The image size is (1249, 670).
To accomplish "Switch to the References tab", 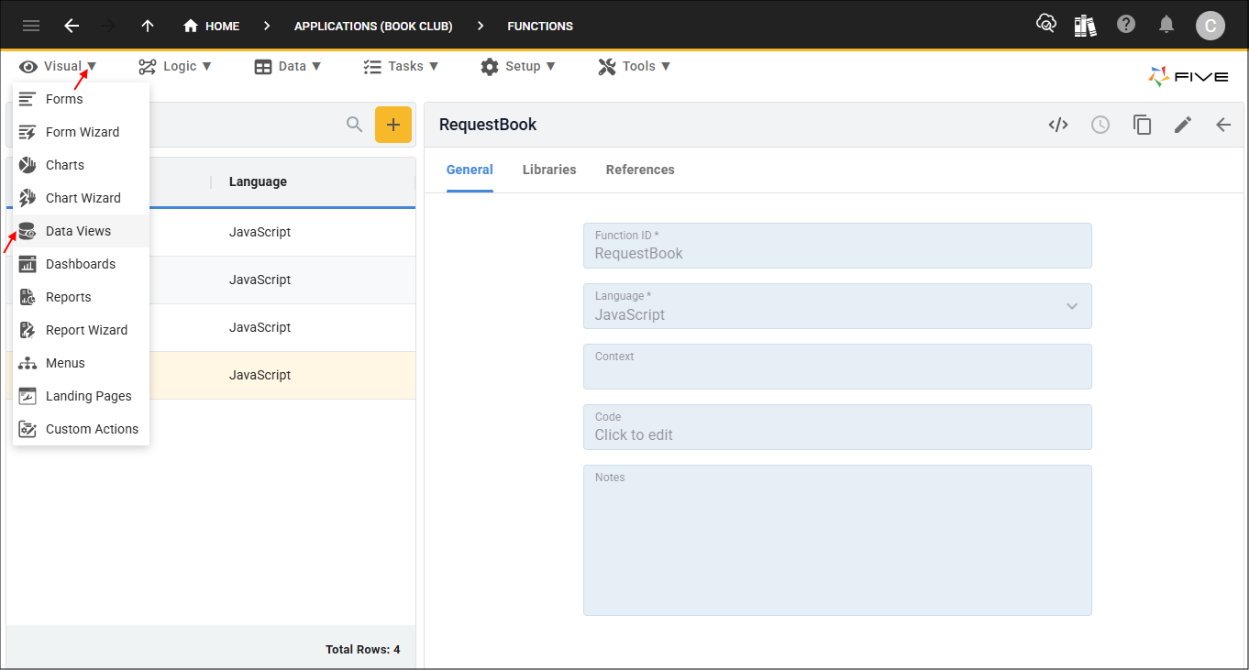I will [x=639, y=170].
